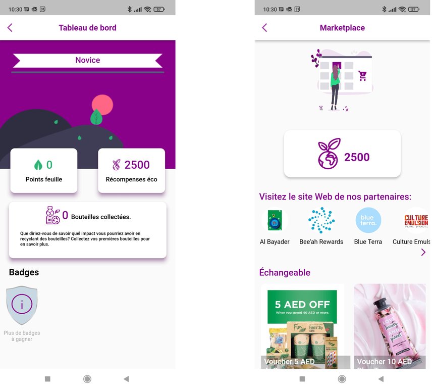434x390 pixels.
Task: Tap the Novice level banner
Action: point(88,61)
